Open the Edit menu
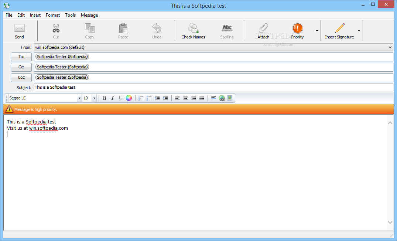Image resolution: width=397 pixels, height=241 pixels. point(21,15)
